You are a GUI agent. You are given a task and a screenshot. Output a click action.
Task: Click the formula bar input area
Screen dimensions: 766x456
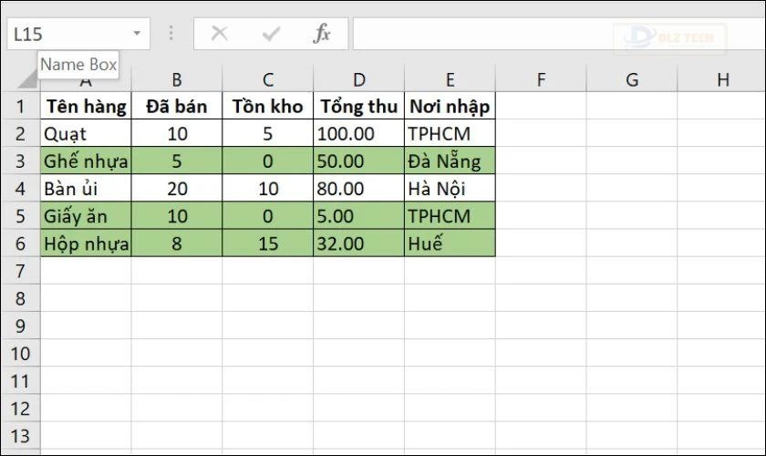point(559,34)
